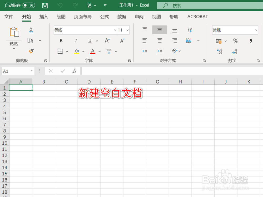Apply Percent Style to the cell

(x=236, y=41)
